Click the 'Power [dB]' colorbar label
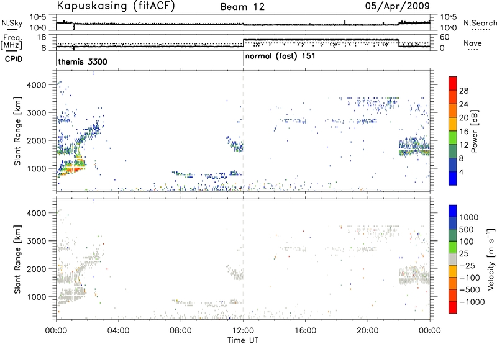This screenshot has width=497, height=344. click(474, 131)
